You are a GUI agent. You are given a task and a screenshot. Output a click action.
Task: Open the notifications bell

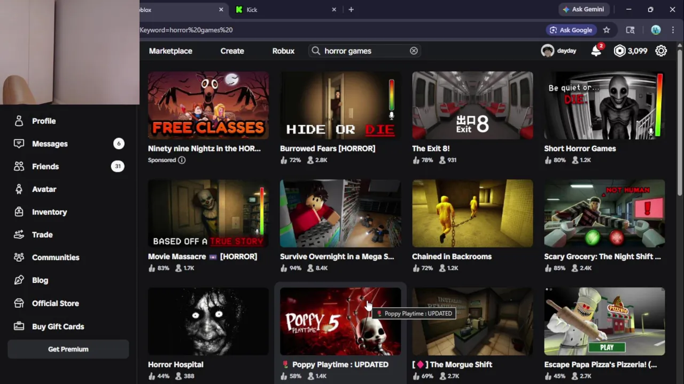[x=596, y=51]
